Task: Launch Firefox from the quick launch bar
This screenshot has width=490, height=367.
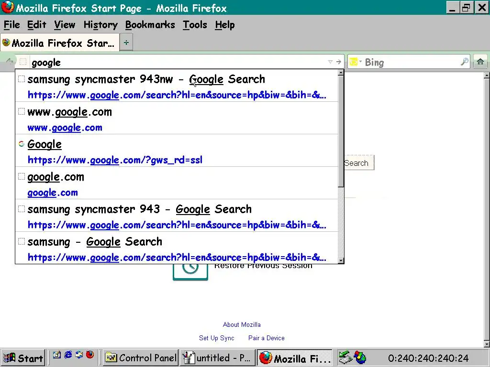Action: pos(90,355)
